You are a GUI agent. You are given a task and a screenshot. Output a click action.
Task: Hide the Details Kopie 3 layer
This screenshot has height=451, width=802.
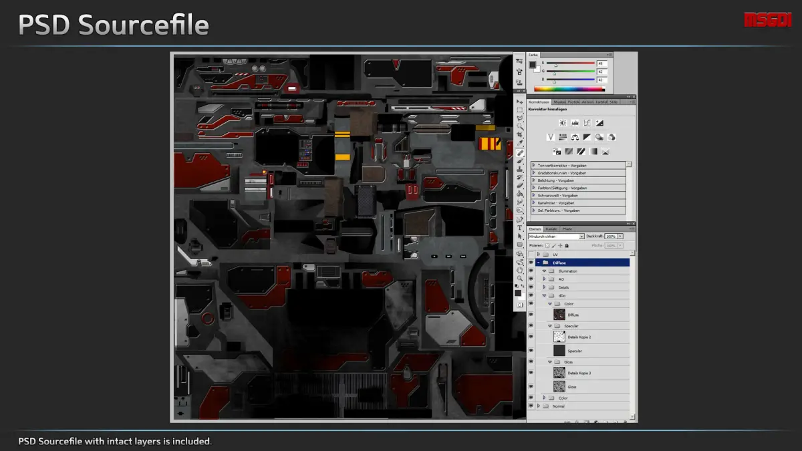click(x=531, y=373)
